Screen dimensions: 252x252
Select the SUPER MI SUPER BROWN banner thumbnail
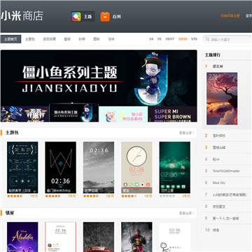(x=172, y=114)
